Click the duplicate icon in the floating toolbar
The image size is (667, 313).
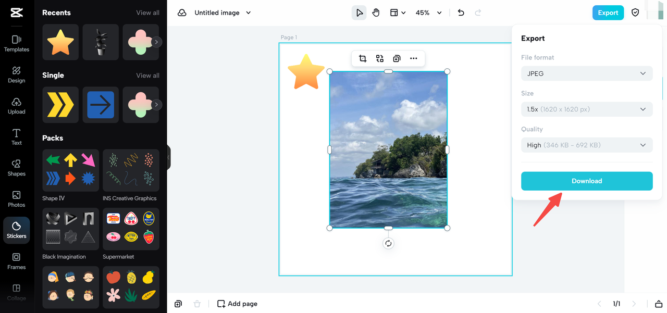pos(397,58)
